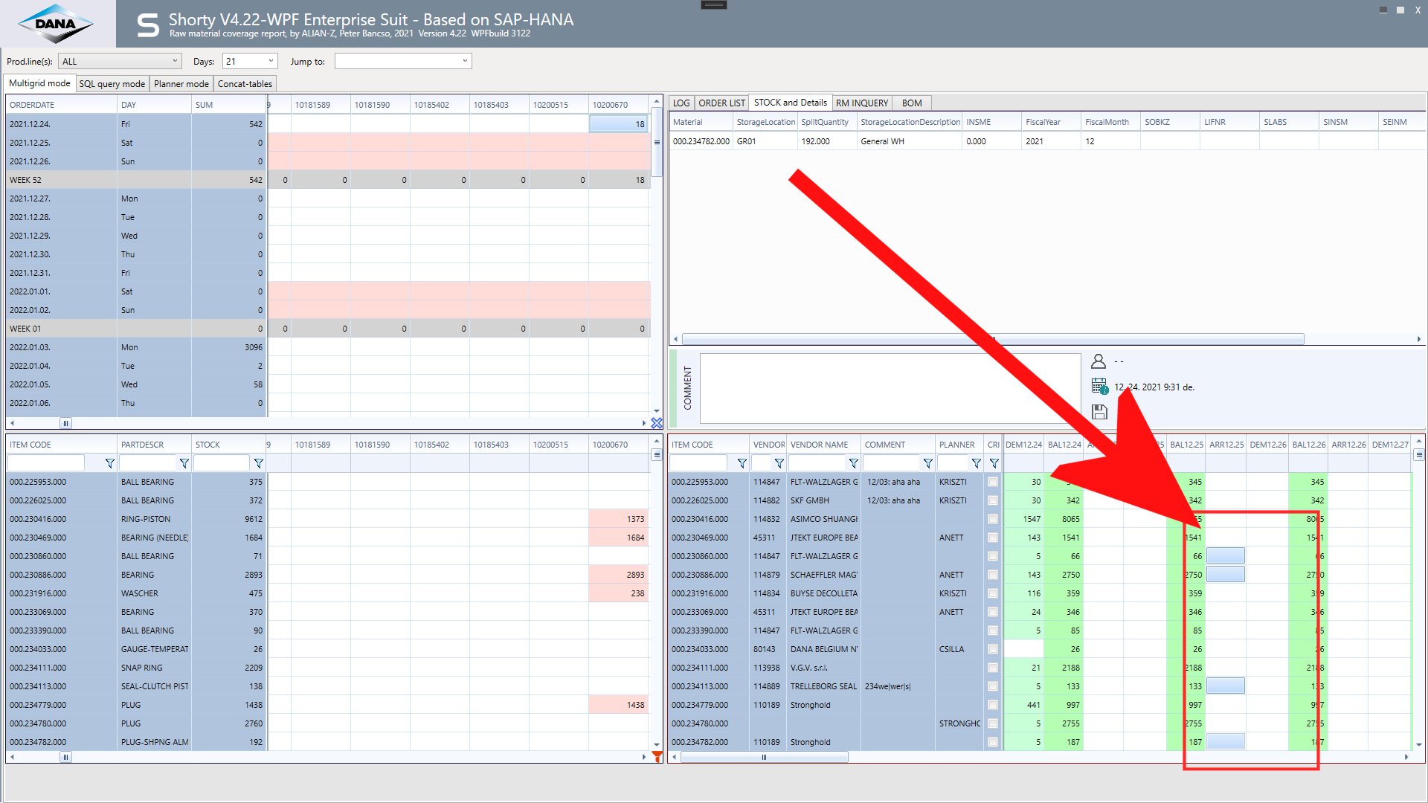This screenshot has height=803, width=1428.
Task: Click the calendar timestamp icon
Action: pos(1099,386)
